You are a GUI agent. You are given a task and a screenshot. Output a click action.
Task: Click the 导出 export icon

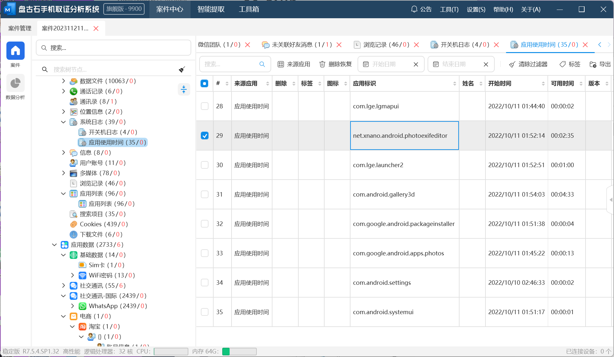pyautogui.click(x=593, y=64)
